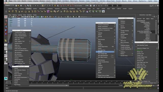
Task: Expand Booleans submenu in Mesh menu
Action: [x=132, y=21]
